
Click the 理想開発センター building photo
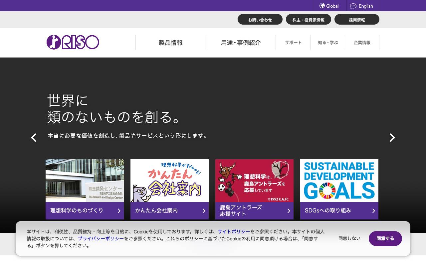coord(85,181)
